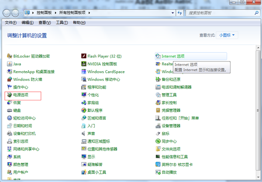Viewport: 262px width, 182px height.
Task: Click 所有控制面板项 in the breadcrumb
Action: (x=72, y=13)
